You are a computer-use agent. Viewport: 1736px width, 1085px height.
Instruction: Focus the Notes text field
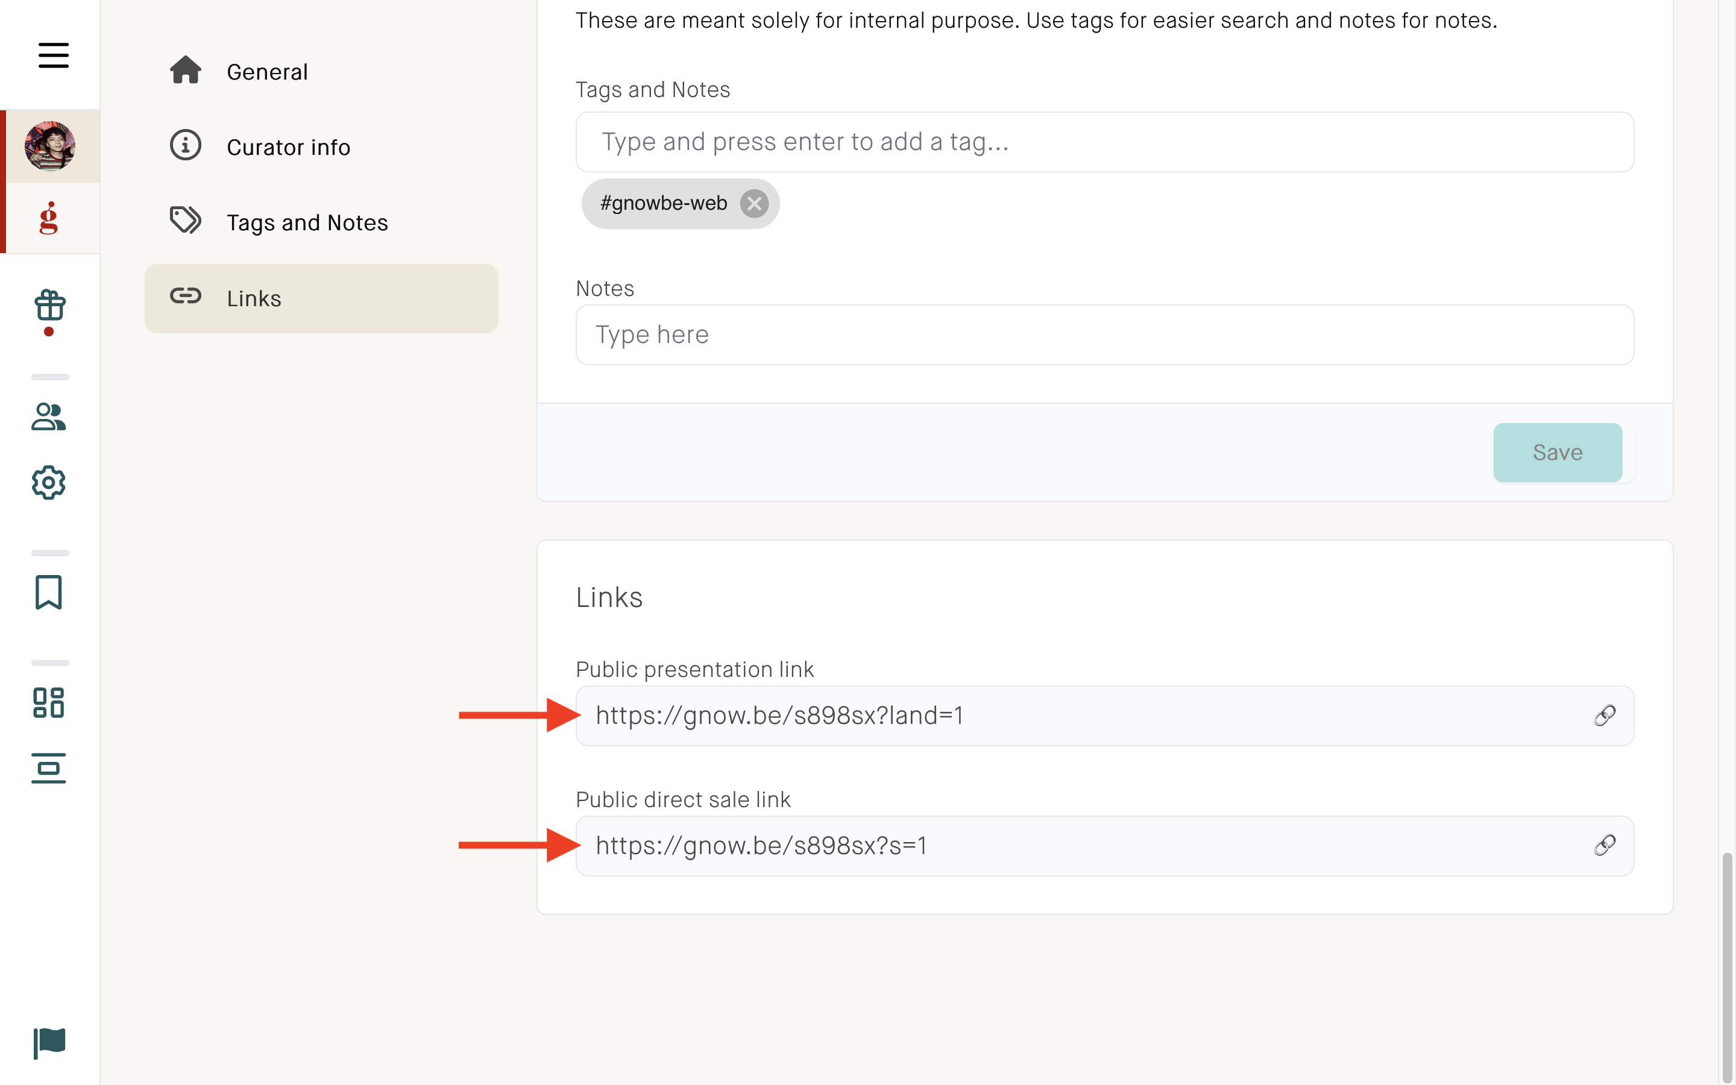tap(1105, 335)
